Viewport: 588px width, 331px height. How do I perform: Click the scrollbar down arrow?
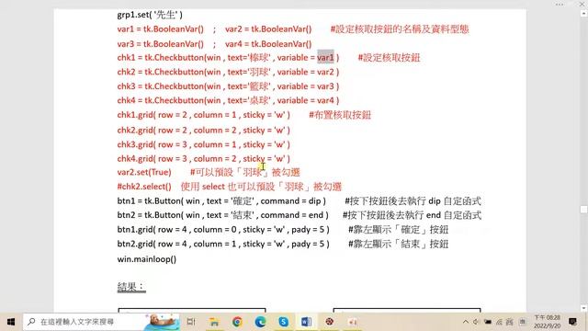pos(584,309)
